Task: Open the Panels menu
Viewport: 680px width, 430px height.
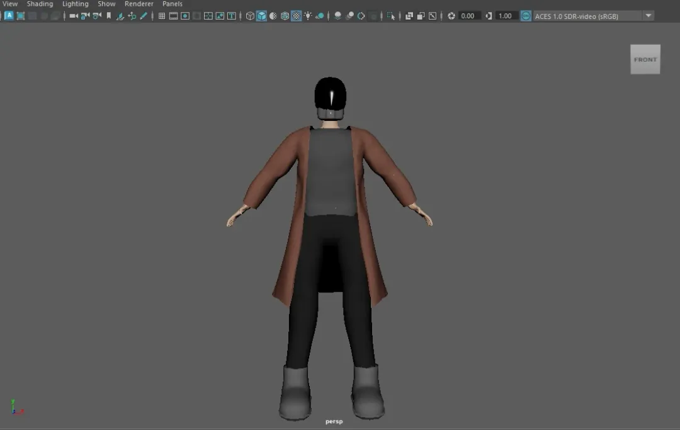Action: [x=172, y=4]
